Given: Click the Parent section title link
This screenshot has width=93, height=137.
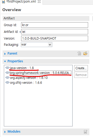Looking at the screenshot, I should [12, 54].
